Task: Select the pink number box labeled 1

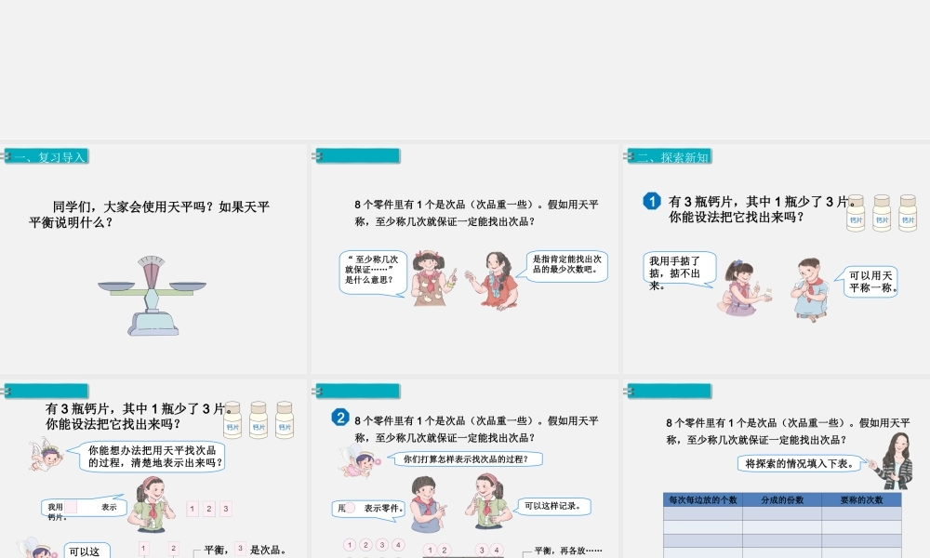Action: coord(192,509)
